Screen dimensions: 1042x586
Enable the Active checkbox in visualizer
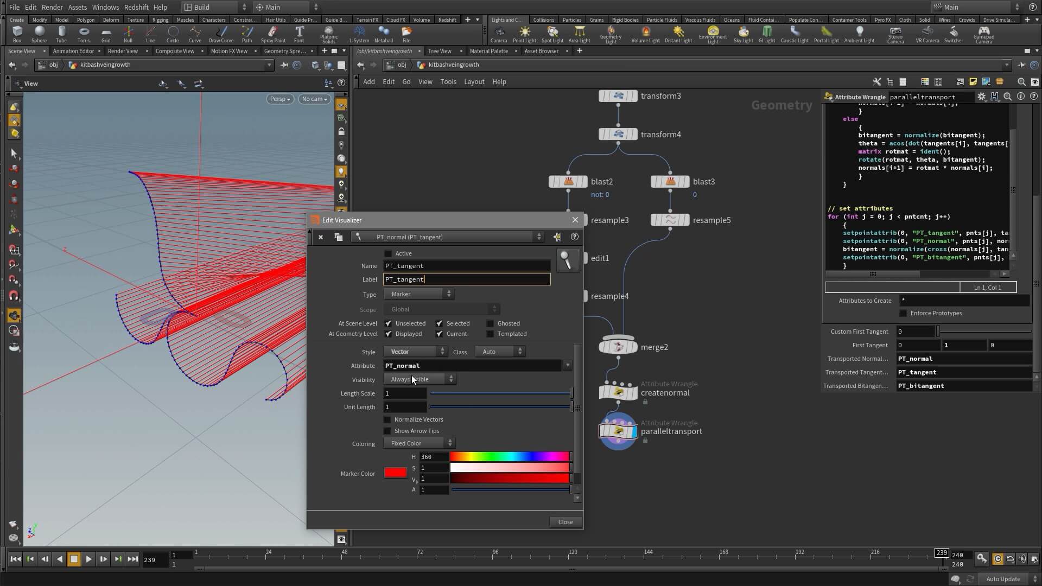click(x=388, y=253)
